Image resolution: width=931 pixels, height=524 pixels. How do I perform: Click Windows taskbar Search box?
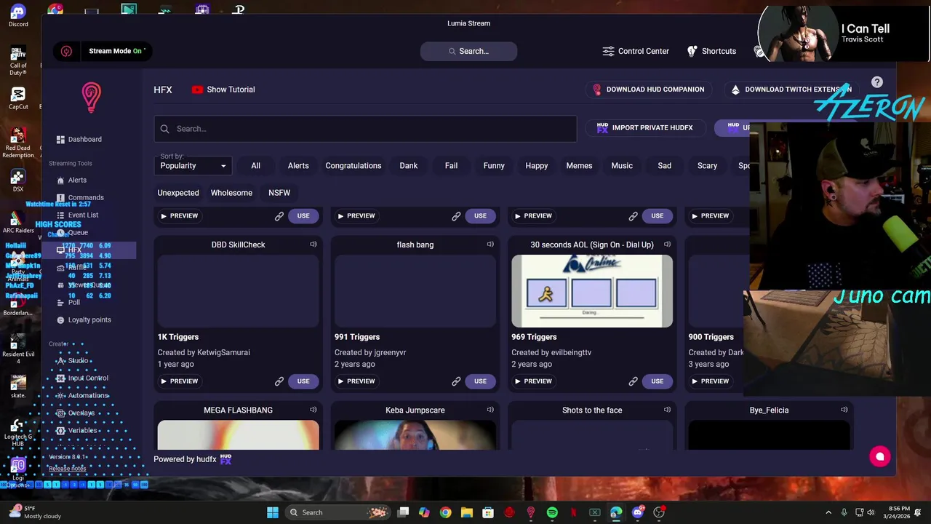click(x=338, y=512)
